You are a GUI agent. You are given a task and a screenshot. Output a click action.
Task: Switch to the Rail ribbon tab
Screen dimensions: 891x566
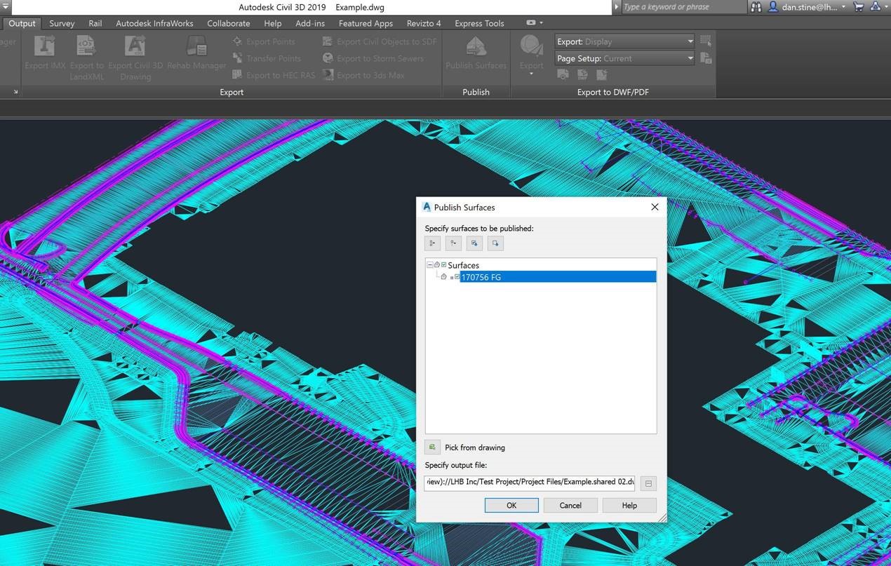(95, 23)
